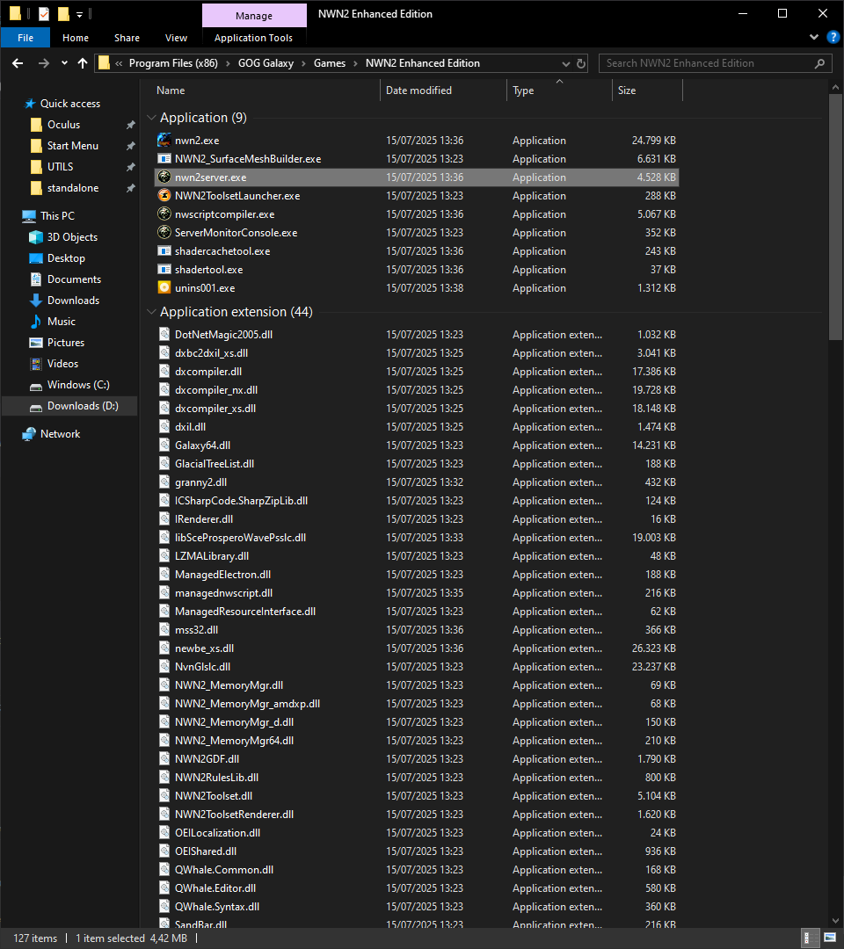Select Downloads (D:) drive in navigation pane
844x949 pixels.
pos(83,406)
